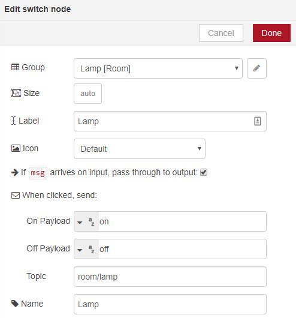Image resolution: width=296 pixels, height=318 pixels.
Task: Click the table icon beside Group
Action: coord(15,67)
